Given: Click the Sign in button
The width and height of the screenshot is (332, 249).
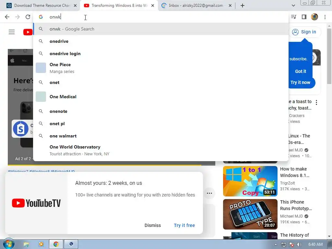Looking at the screenshot, I should click(x=304, y=32).
